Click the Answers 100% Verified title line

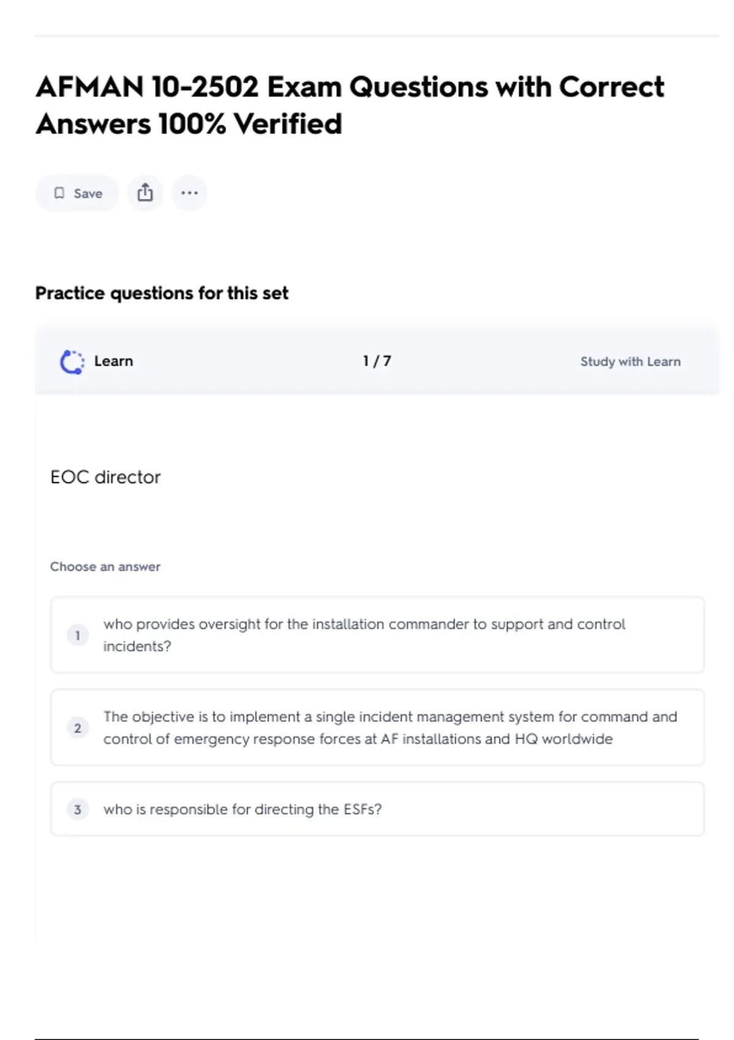[x=188, y=124]
